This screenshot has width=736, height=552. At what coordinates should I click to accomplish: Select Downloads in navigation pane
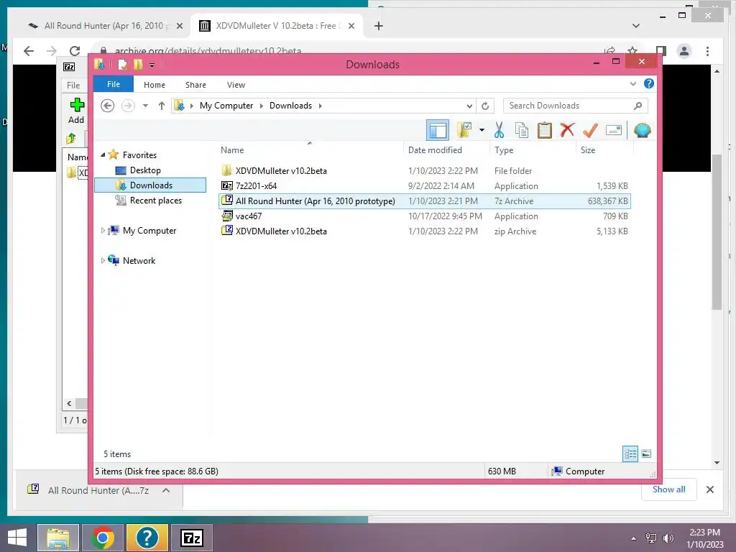[x=150, y=185]
